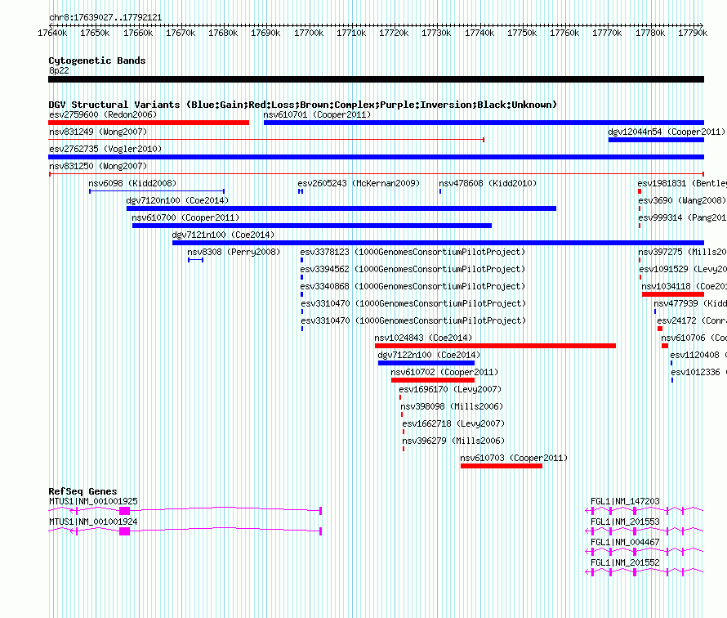Select nsv610706 variant label
Image resolution: width=727 pixels, height=618 pixels.
(694, 338)
